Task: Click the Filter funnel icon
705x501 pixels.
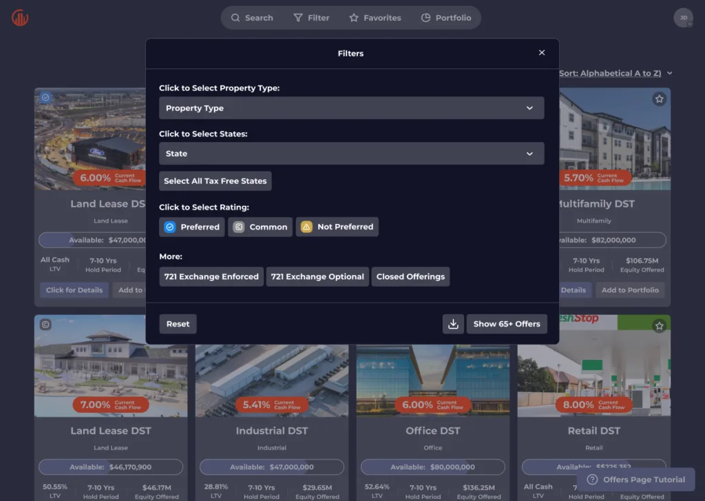Action: click(x=297, y=17)
